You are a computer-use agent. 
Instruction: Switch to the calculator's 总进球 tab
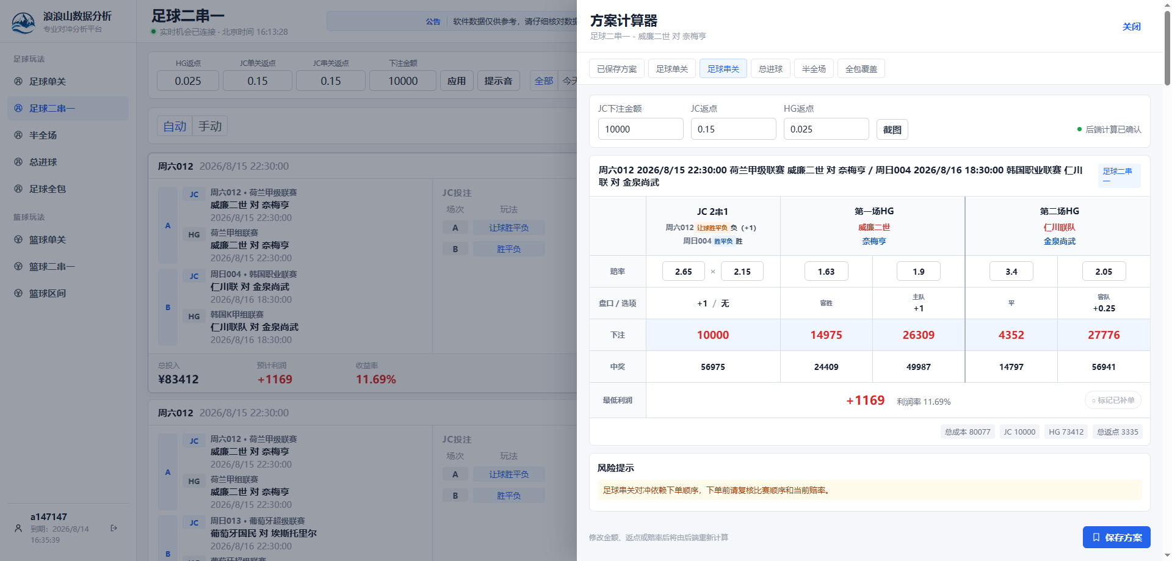click(770, 69)
